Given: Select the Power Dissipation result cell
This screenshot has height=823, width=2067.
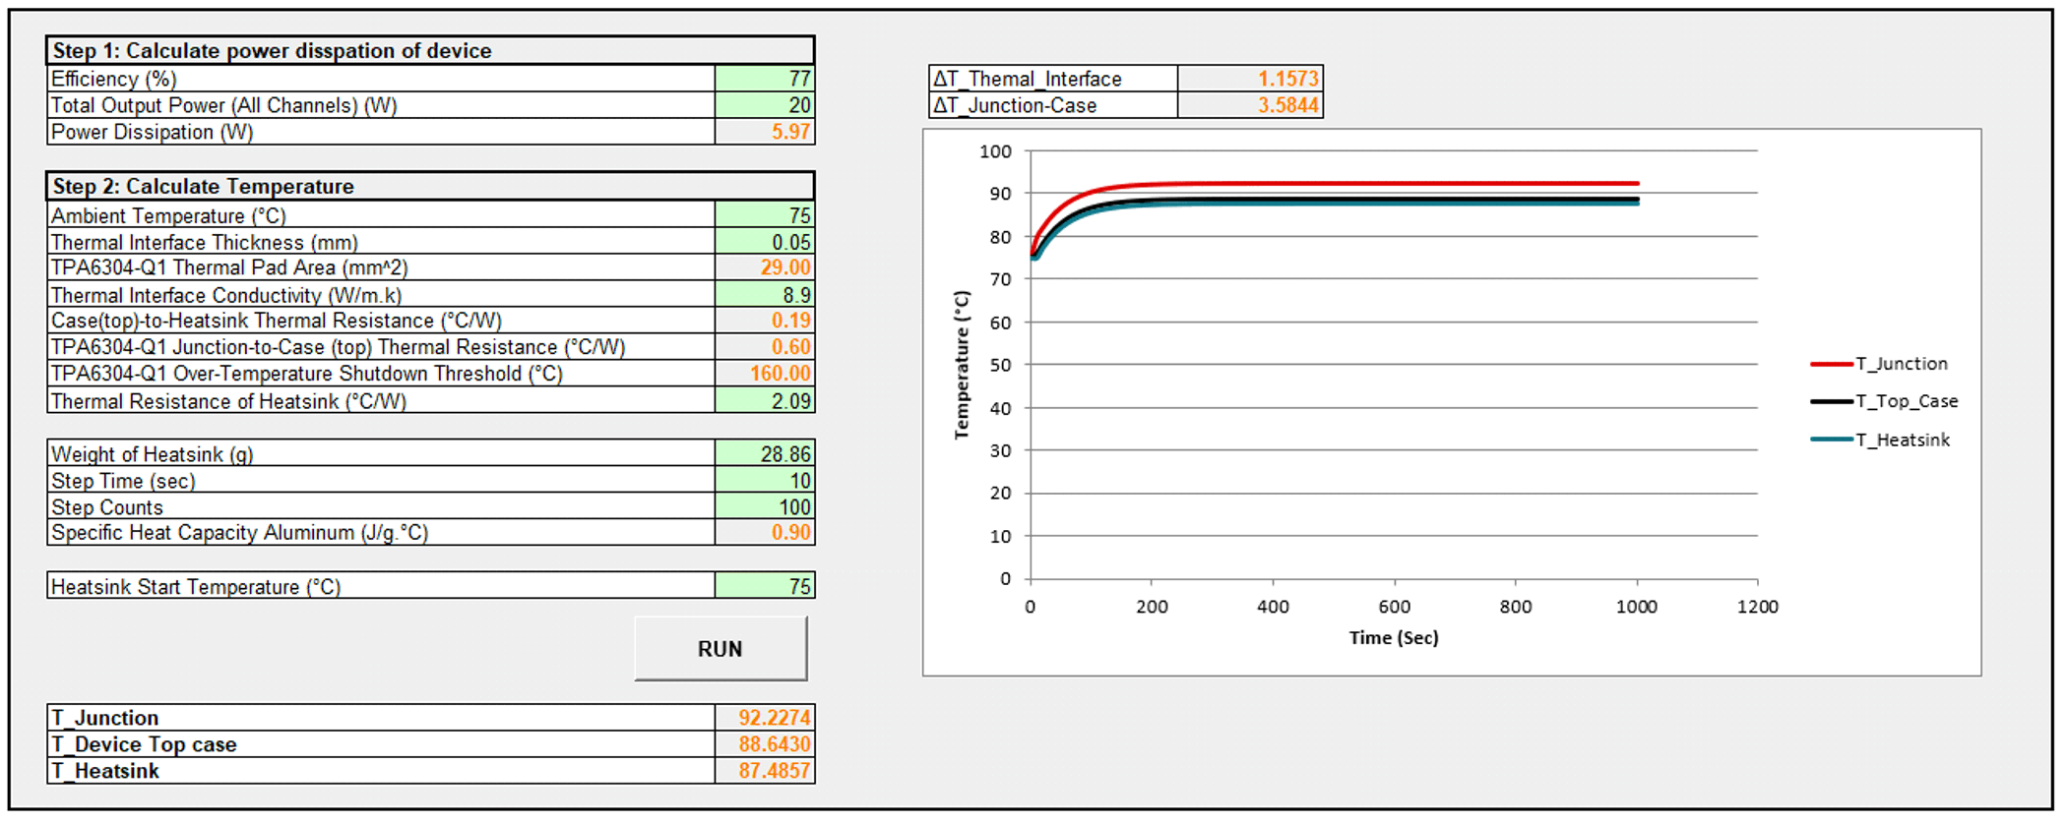Looking at the screenshot, I should 765,132.
